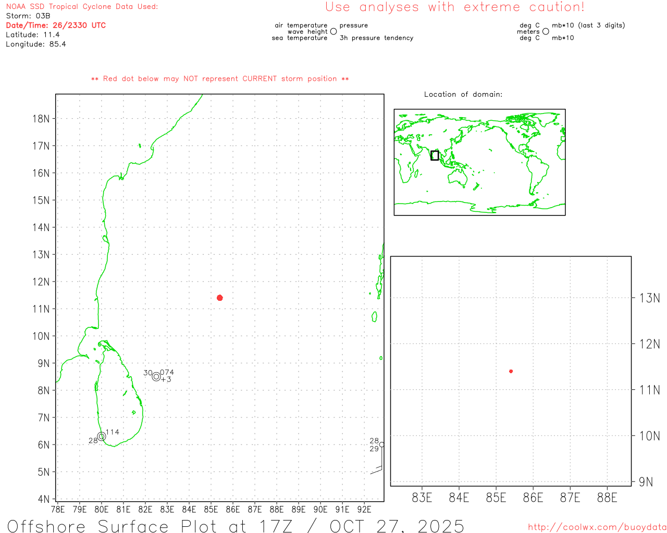The image size is (667, 533).
Task: Open the coolwx.com/buoydata link
Action: pyautogui.click(x=597, y=527)
